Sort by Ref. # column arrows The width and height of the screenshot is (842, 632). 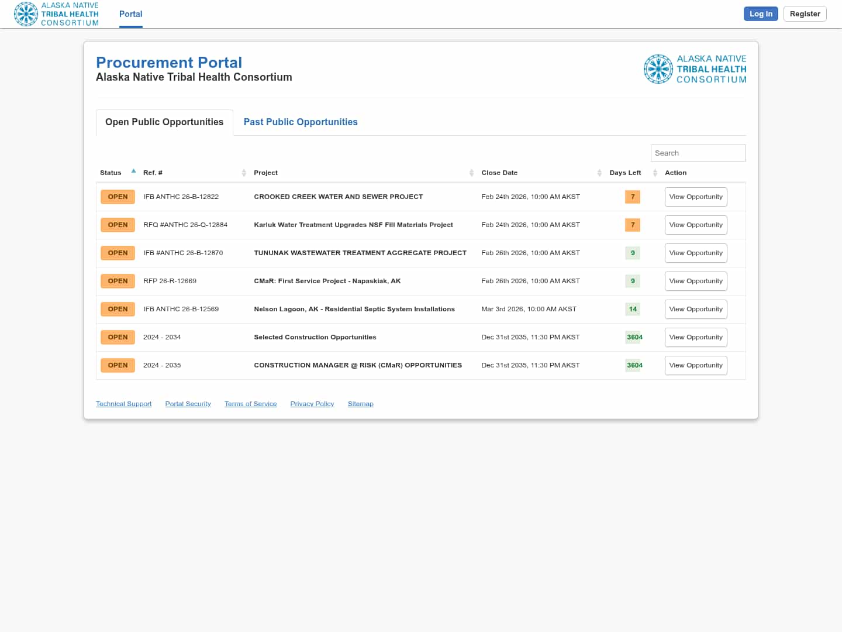(x=244, y=173)
